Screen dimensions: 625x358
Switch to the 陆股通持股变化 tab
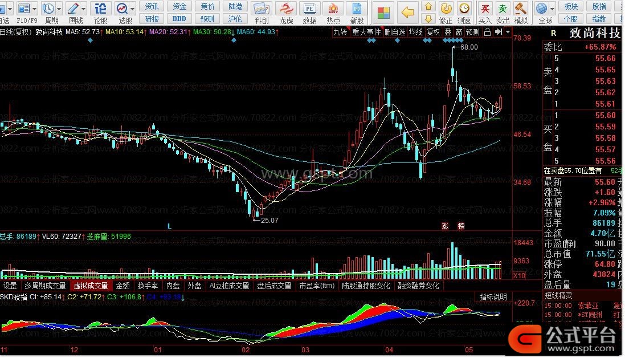pos(366,286)
